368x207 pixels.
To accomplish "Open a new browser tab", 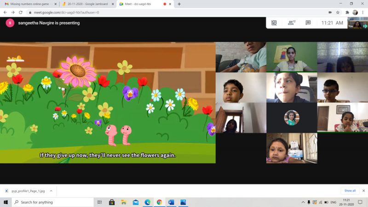I will point(179,4).
